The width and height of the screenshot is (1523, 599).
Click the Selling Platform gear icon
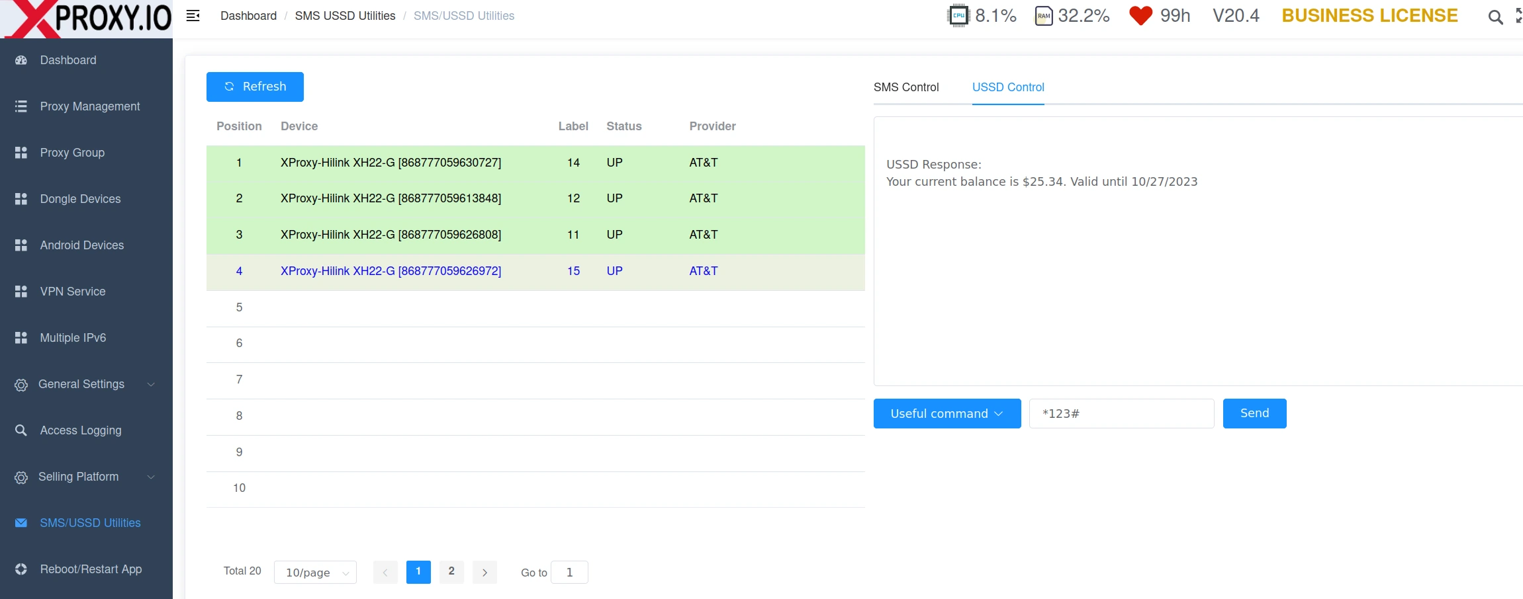[x=21, y=477]
